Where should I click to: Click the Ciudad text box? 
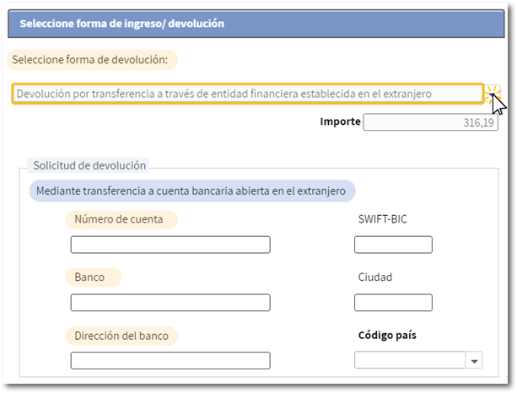(393, 302)
